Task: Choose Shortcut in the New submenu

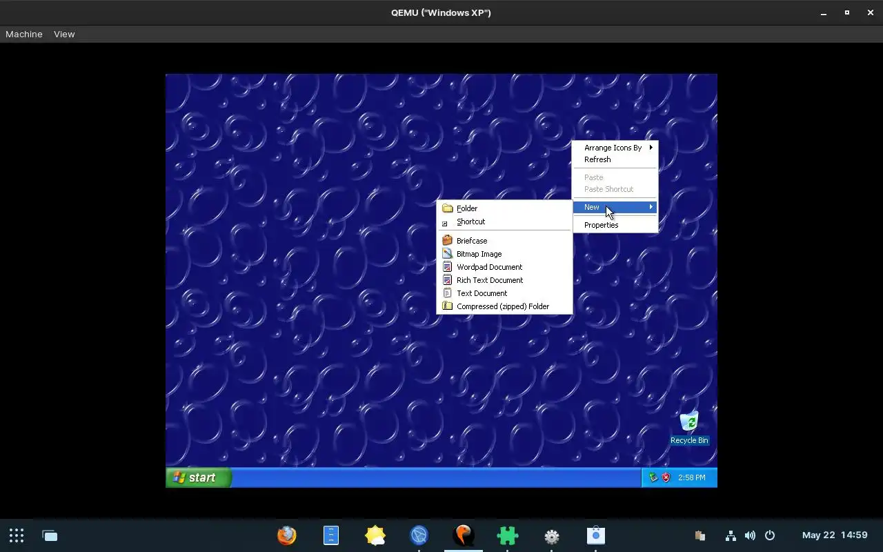Action: (504, 221)
